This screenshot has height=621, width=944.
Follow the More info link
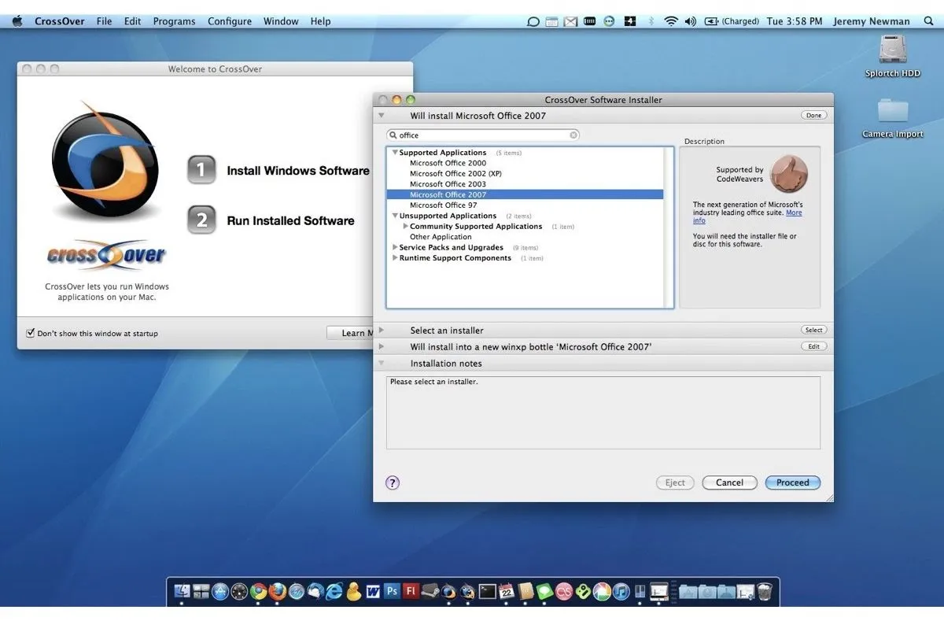coord(793,213)
